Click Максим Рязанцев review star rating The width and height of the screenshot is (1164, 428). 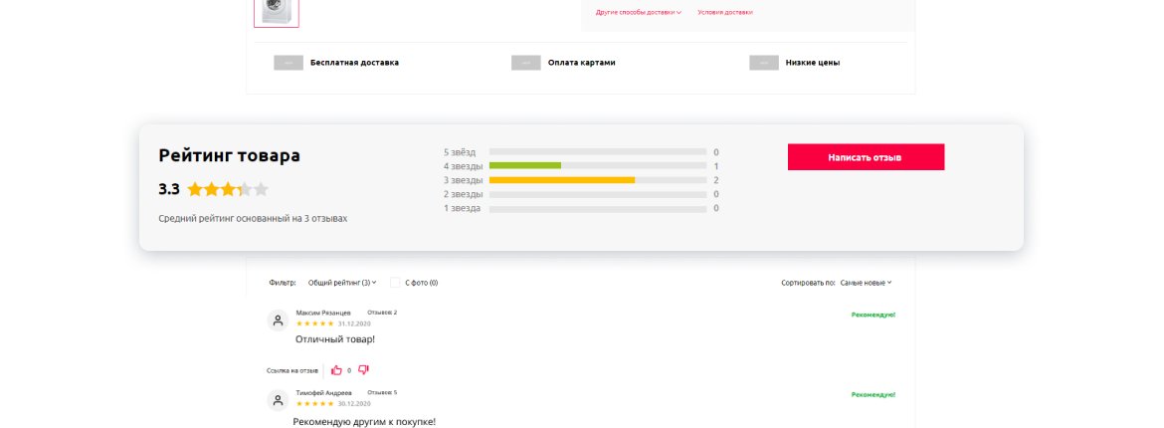314,323
